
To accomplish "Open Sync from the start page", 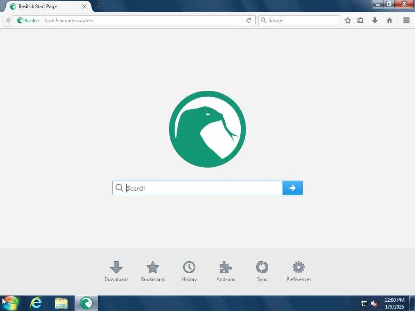I will pyautogui.click(x=262, y=271).
